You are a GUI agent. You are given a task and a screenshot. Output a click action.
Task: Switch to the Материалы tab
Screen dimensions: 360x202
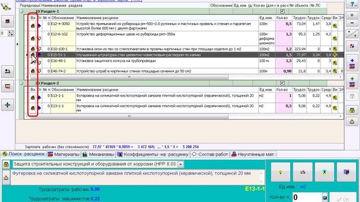(64, 155)
